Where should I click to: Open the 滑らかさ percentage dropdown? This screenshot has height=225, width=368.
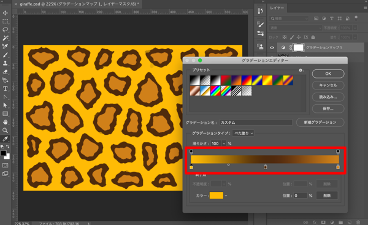[224, 143]
